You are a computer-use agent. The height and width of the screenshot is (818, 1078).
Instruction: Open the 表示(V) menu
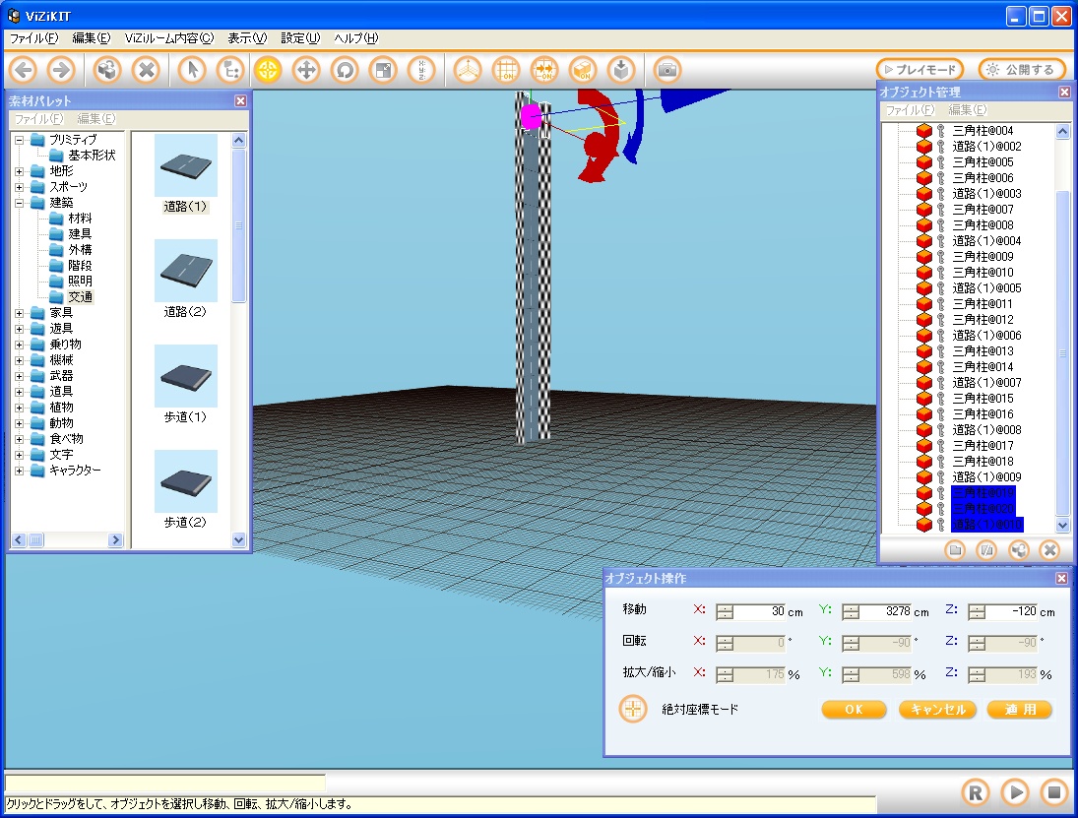click(247, 38)
